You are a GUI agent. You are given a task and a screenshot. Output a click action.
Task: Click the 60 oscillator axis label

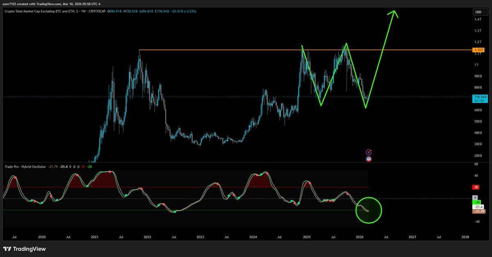[x=476, y=164]
